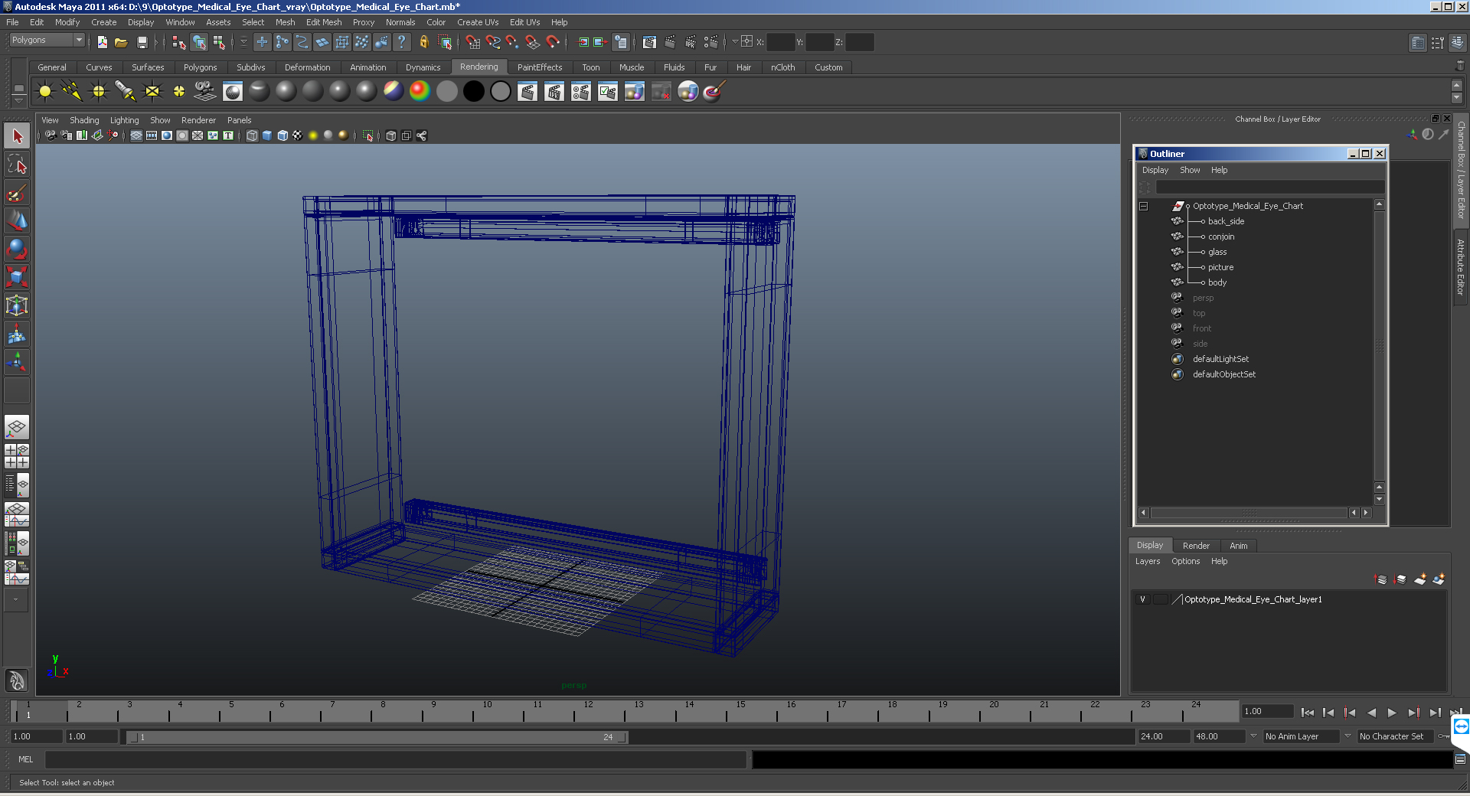This screenshot has width=1470, height=796.
Task: Switch to the four-view panel layout
Action: tap(17, 456)
